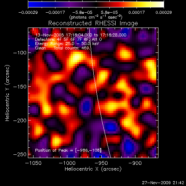Click the colorbar label '-5.8e-05'

click(x=82, y=12)
